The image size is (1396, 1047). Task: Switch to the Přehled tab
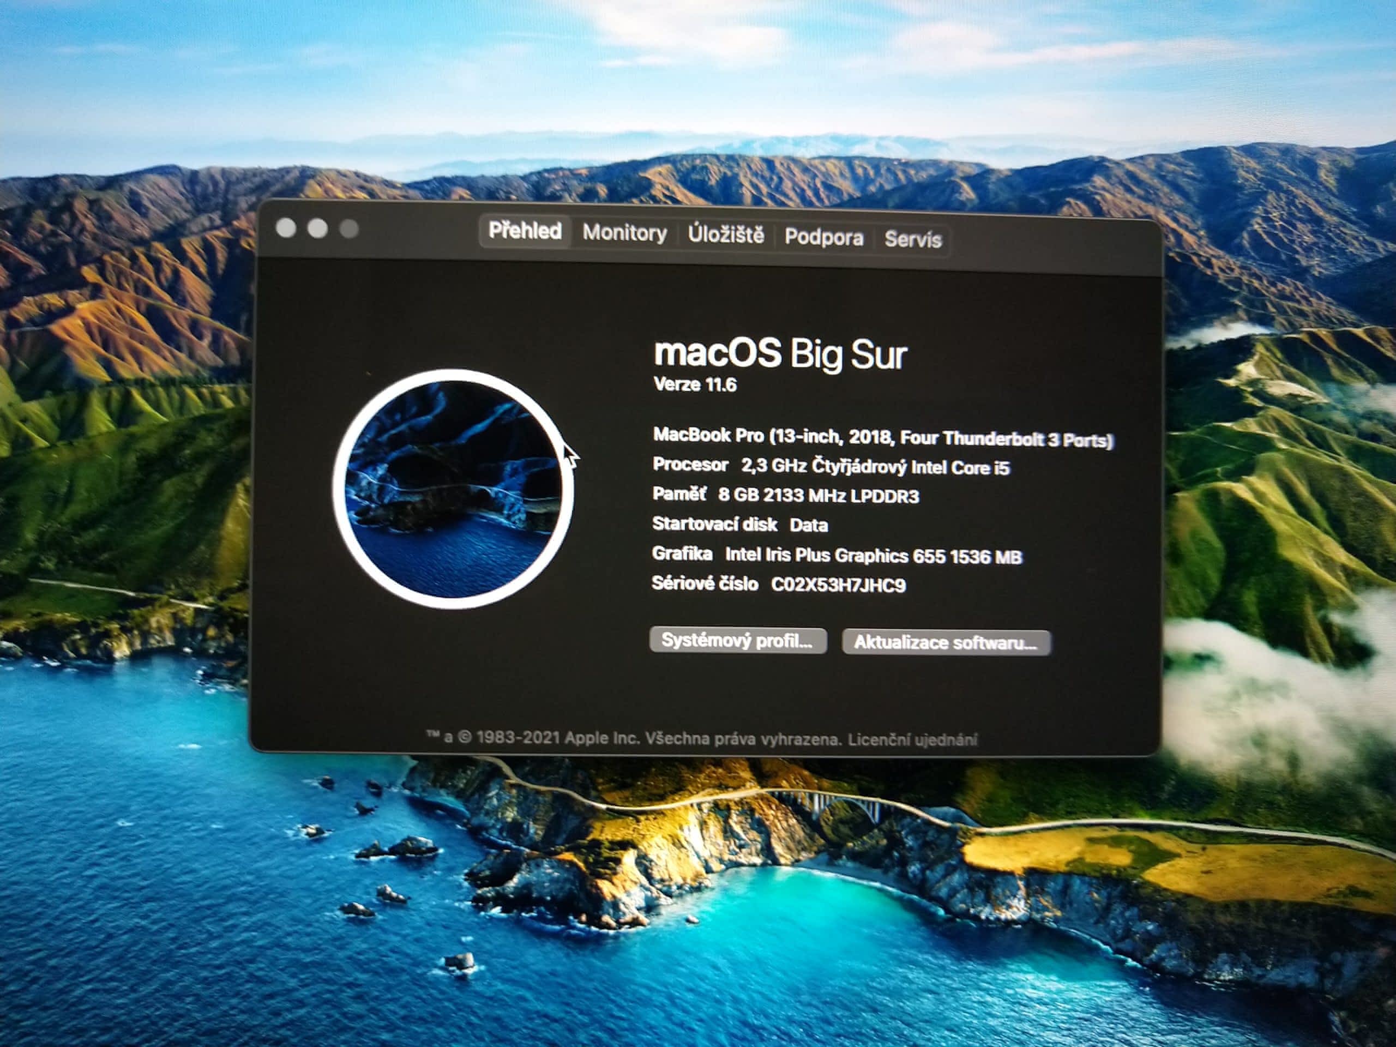(x=525, y=231)
